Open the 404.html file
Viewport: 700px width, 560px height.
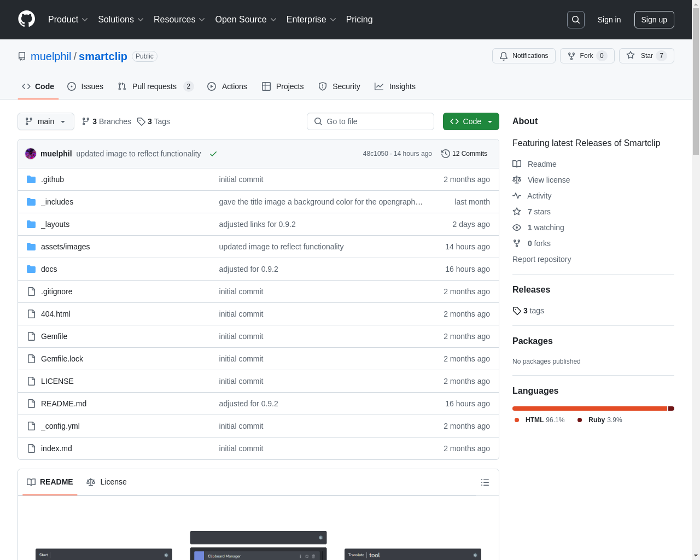tap(56, 314)
